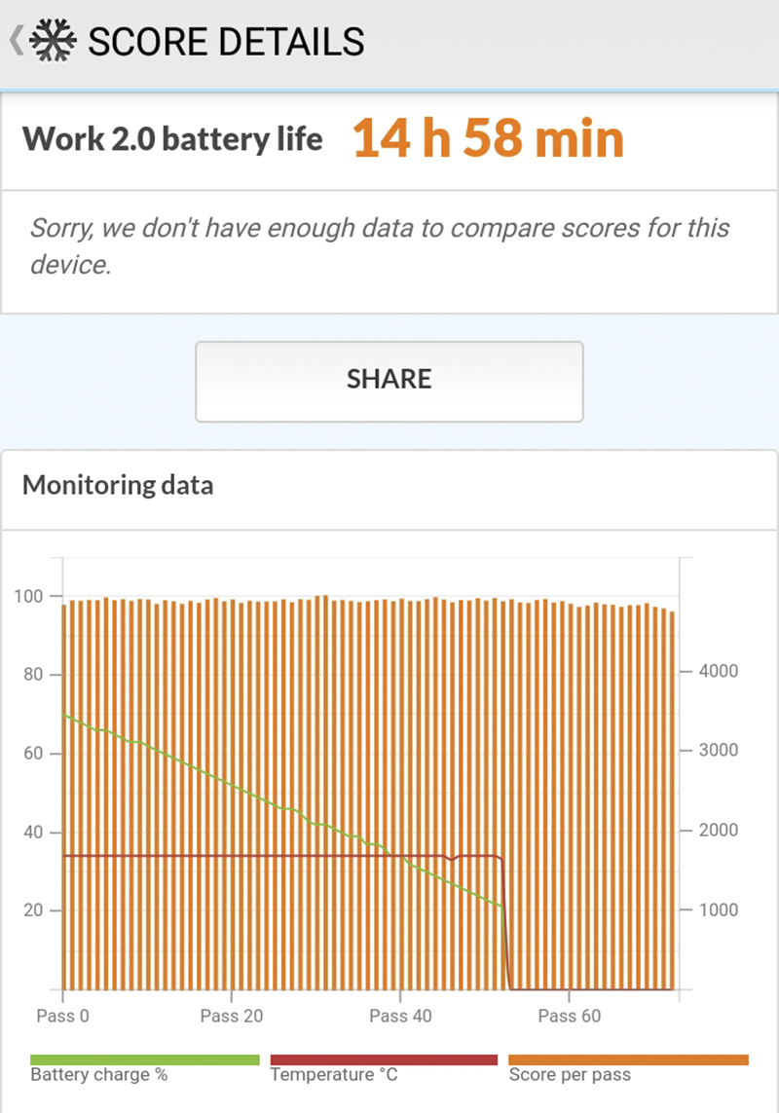
Task: Click the Pass 0 axis label
Action: pos(63,1017)
